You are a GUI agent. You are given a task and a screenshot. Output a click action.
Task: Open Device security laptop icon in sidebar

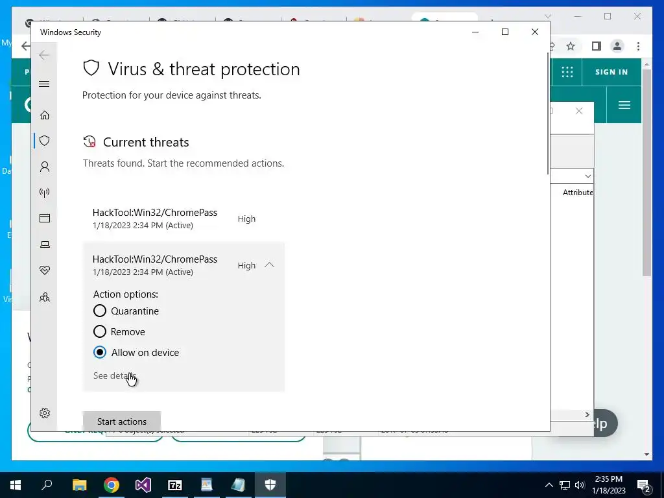point(45,244)
